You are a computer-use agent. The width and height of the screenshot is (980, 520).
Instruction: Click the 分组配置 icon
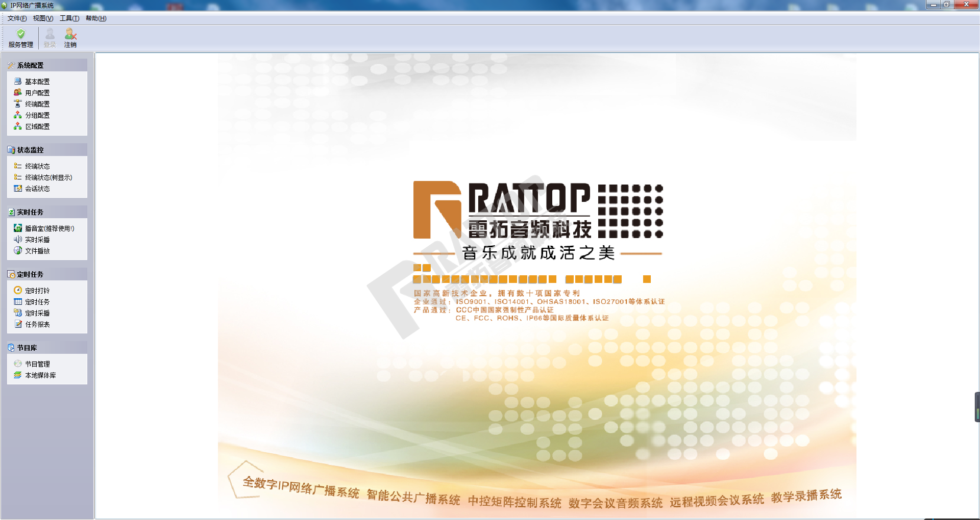pyautogui.click(x=18, y=115)
